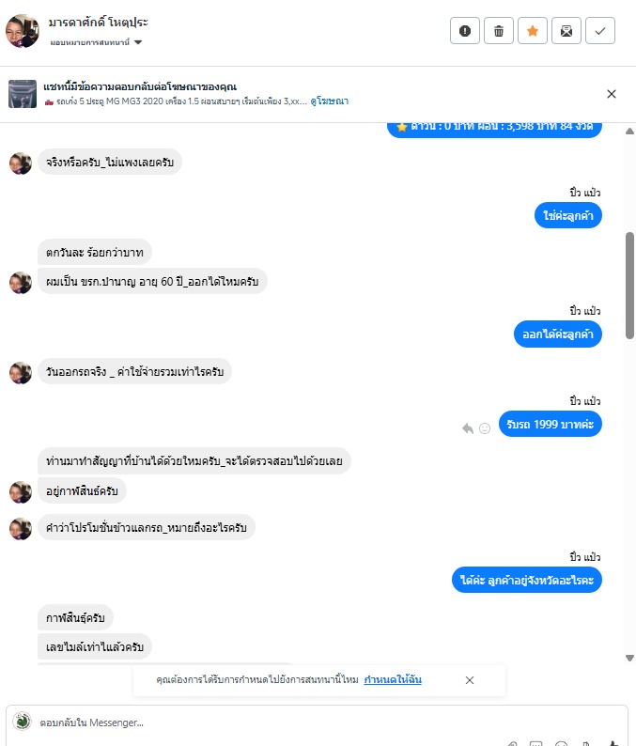Open the ดูโฆษณา link
The image size is (636, 746).
tap(329, 101)
